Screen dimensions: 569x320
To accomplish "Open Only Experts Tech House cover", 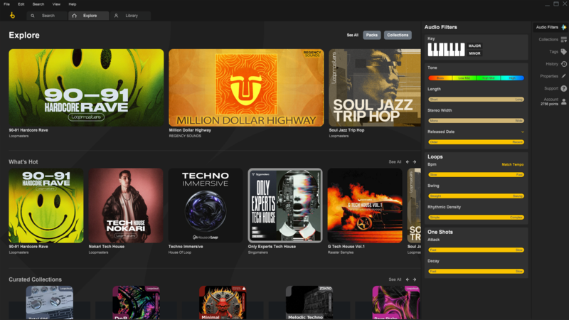I will click(285, 206).
